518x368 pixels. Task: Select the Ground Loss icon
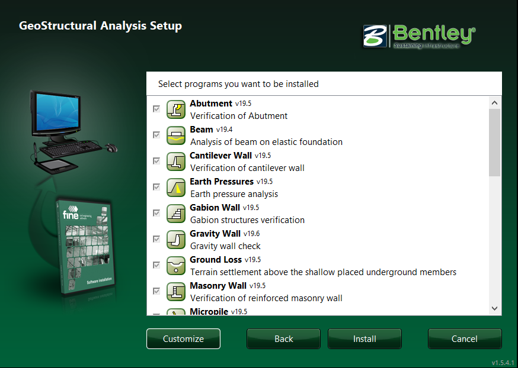pos(176,266)
